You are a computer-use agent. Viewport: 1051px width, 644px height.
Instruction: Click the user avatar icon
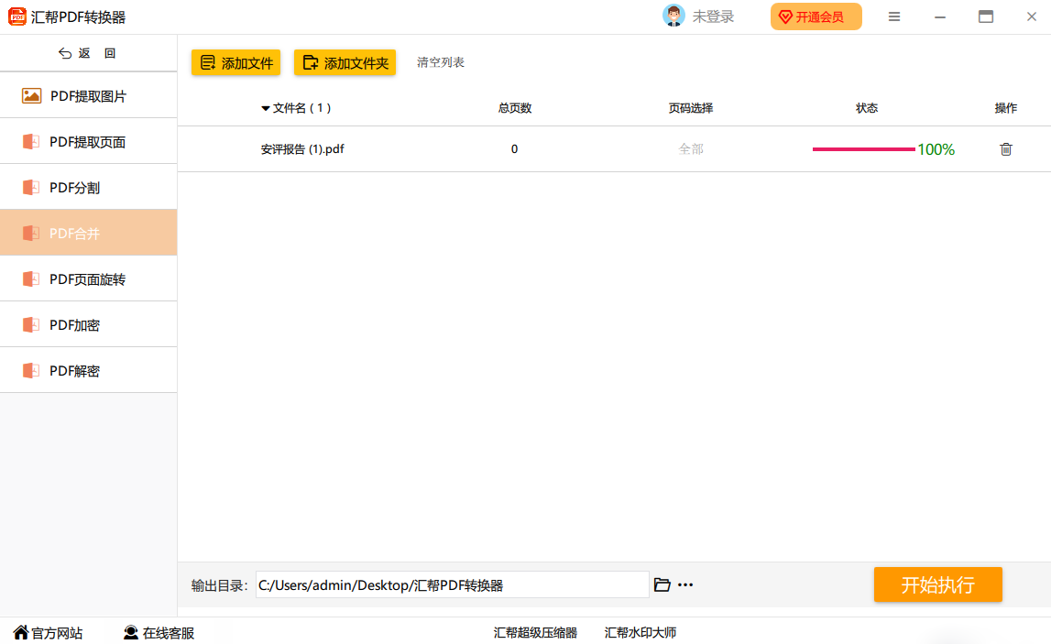click(x=673, y=16)
